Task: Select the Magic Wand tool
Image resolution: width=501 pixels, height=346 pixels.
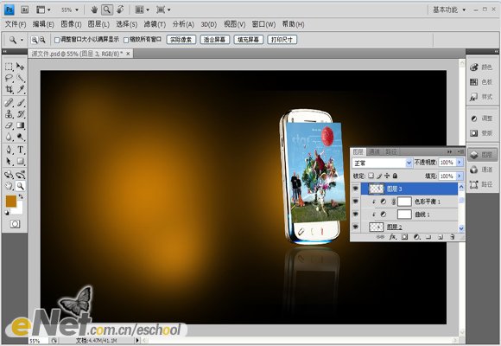Action: click(21, 78)
